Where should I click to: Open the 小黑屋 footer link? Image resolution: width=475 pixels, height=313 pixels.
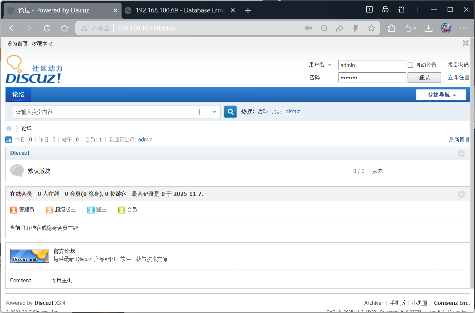(x=420, y=303)
